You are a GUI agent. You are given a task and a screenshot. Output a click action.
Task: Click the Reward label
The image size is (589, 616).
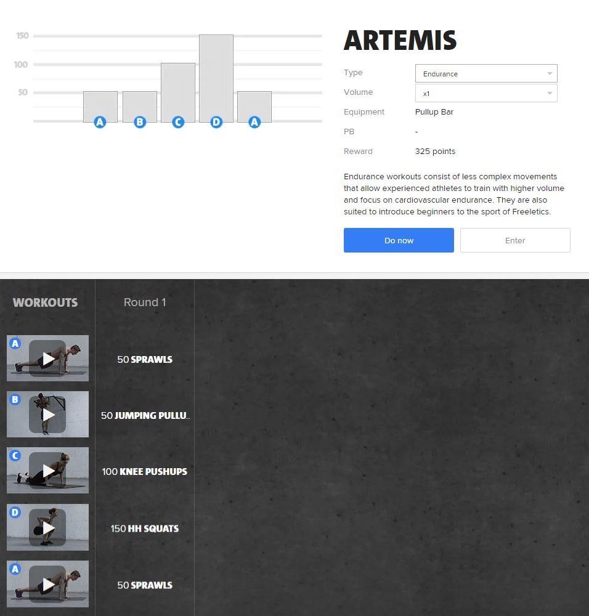(x=358, y=152)
